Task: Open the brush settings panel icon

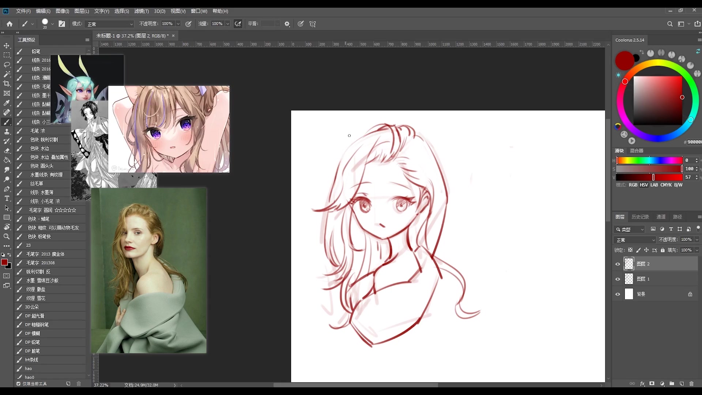Action: pyautogui.click(x=62, y=24)
